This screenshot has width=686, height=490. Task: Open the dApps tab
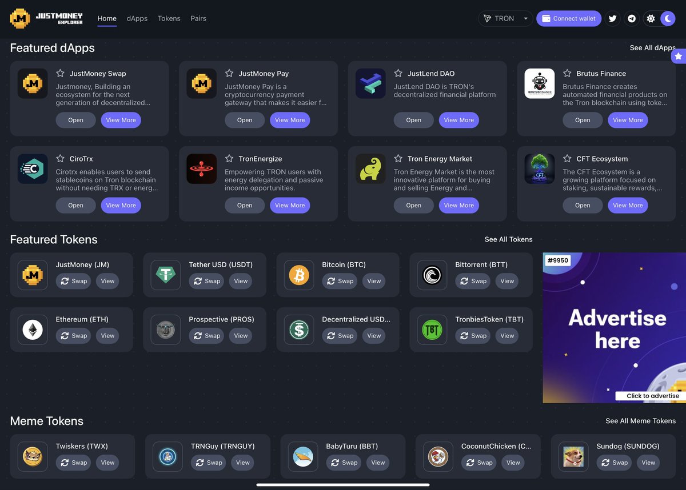tap(137, 18)
